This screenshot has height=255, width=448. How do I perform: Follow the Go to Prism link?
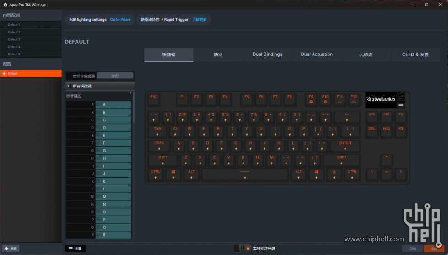tap(120, 19)
